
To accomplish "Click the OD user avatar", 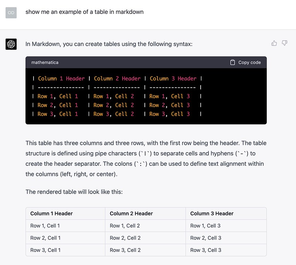I will point(11,13).
